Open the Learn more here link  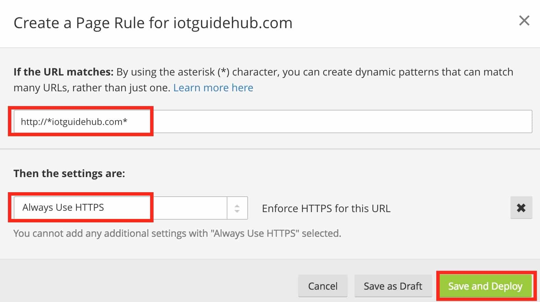[x=213, y=88]
